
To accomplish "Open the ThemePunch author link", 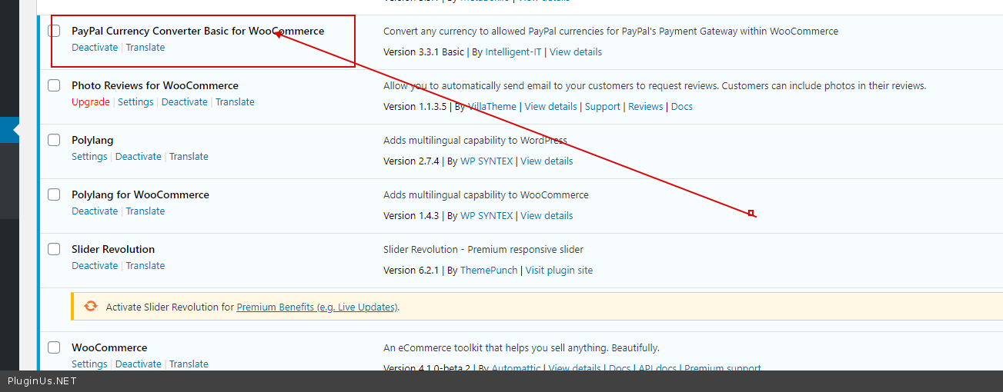I will [x=489, y=271].
